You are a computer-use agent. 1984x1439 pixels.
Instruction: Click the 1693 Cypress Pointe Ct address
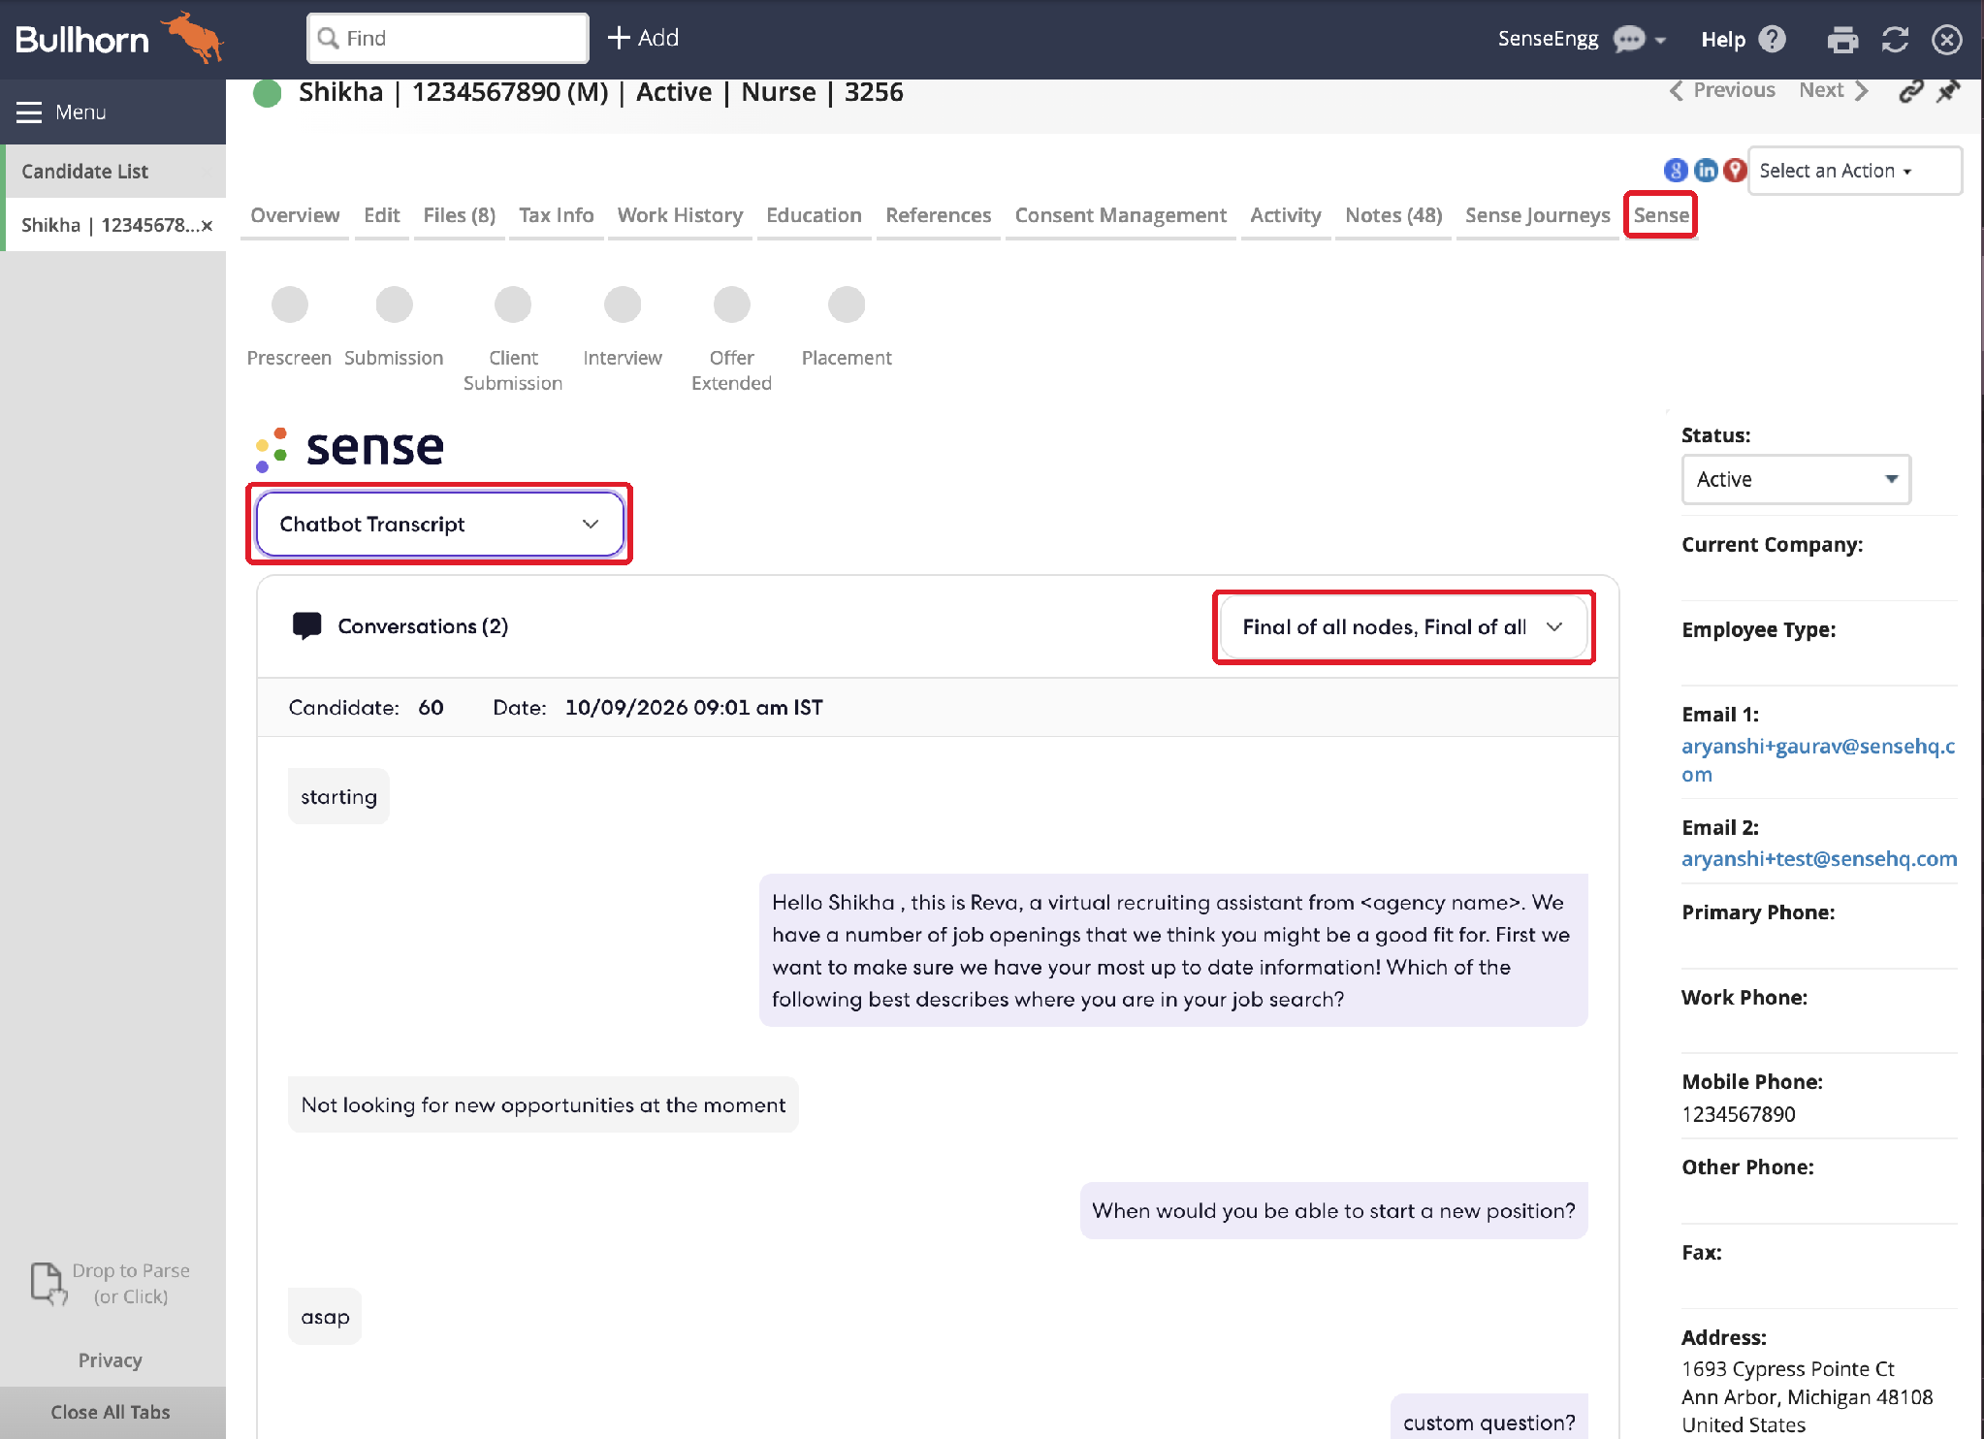click(x=1807, y=1396)
